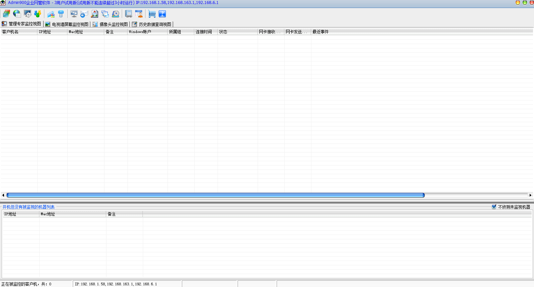Viewport: 534px width, 287px height.
Task: Click the envelope reply message icon
Action: coord(84,14)
